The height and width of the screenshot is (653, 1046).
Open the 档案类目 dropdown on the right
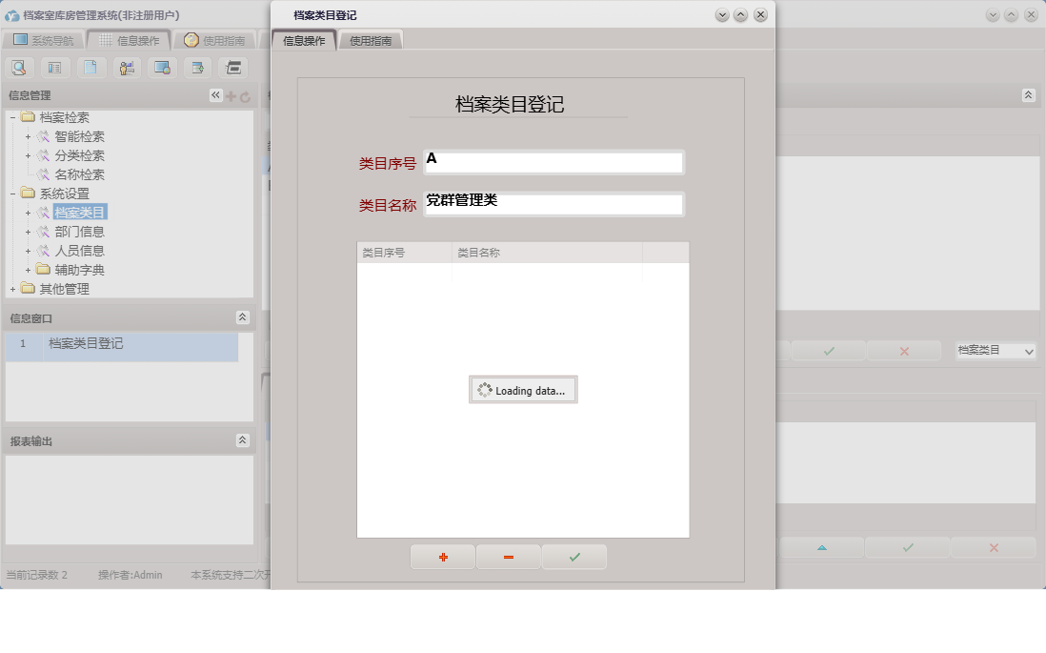pyautogui.click(x=995, y=351)
